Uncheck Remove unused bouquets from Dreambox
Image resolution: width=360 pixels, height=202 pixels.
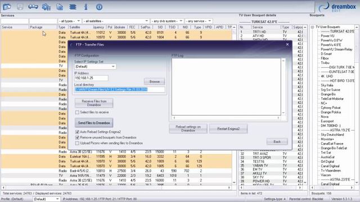[77, 137]
